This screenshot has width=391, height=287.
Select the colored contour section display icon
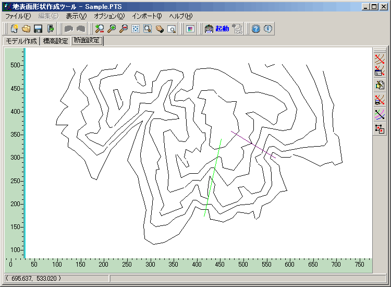coord(380,114)
